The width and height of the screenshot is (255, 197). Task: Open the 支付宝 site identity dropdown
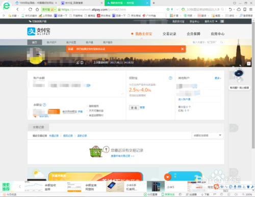[48, 9]
